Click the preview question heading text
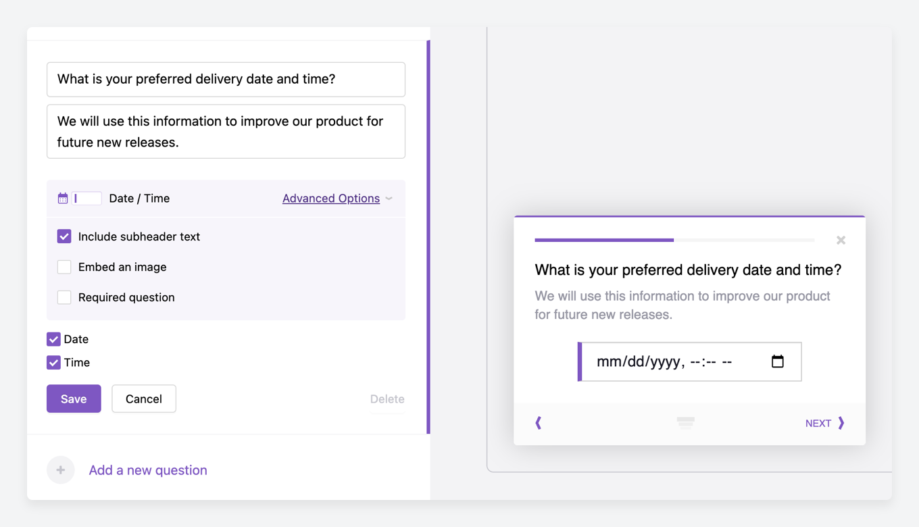The height and width of the screenshot is (527, 919). 688,270
